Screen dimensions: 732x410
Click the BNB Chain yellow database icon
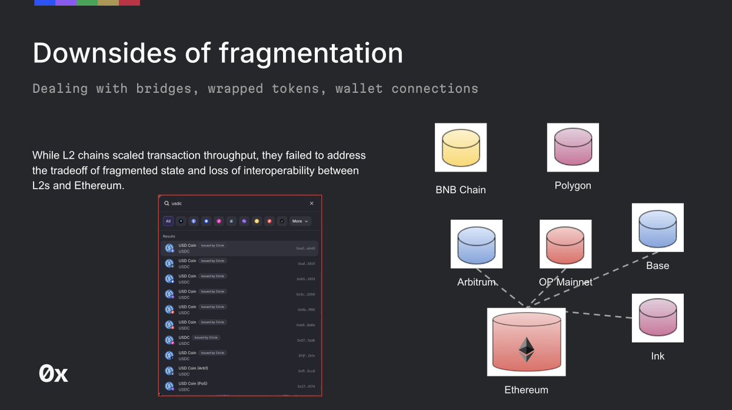[461, 147]
